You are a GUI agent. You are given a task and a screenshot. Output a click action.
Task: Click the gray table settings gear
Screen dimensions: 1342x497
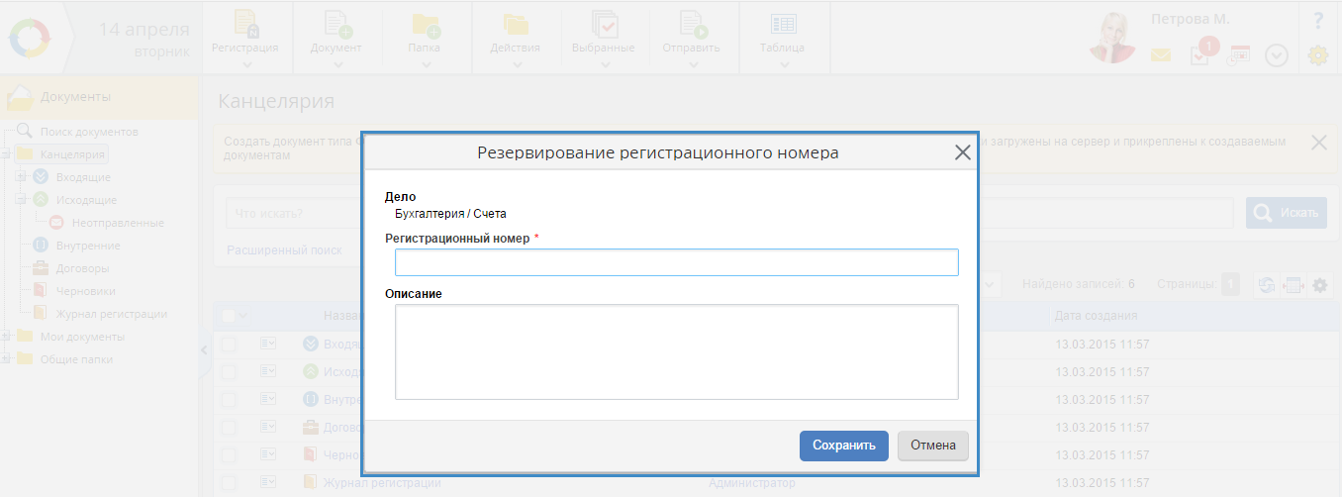point(1319,285)
